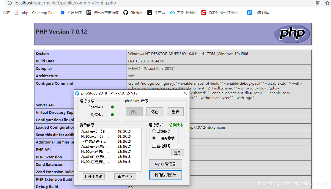
Task: Click the Build Date value Oct 13 2016
Action: (146, 61)
